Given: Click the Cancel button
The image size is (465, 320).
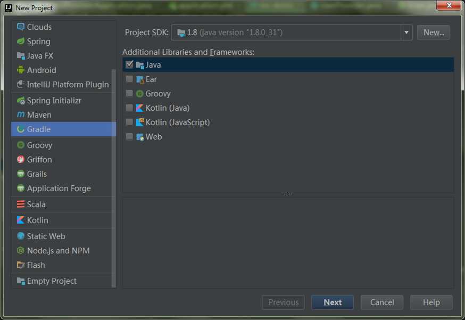Looking at the screenshot, I should [382, 302].
